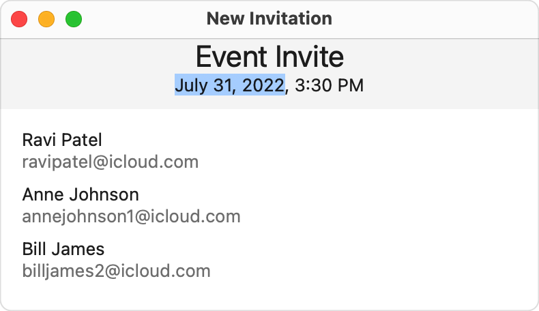Click the highlighted date July 31, 2022
539x311 pixels.
tap(229, 85)
